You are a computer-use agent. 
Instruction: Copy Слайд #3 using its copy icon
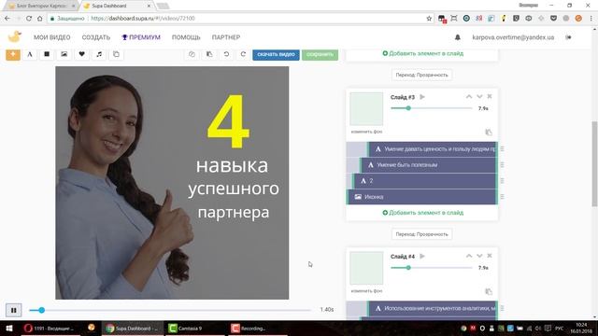point(489,133)
